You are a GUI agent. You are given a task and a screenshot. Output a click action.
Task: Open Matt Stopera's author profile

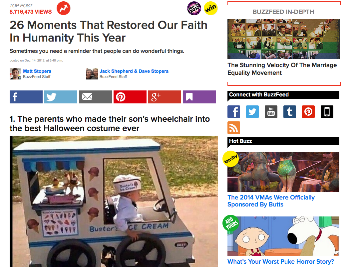(x=37, y=71)
